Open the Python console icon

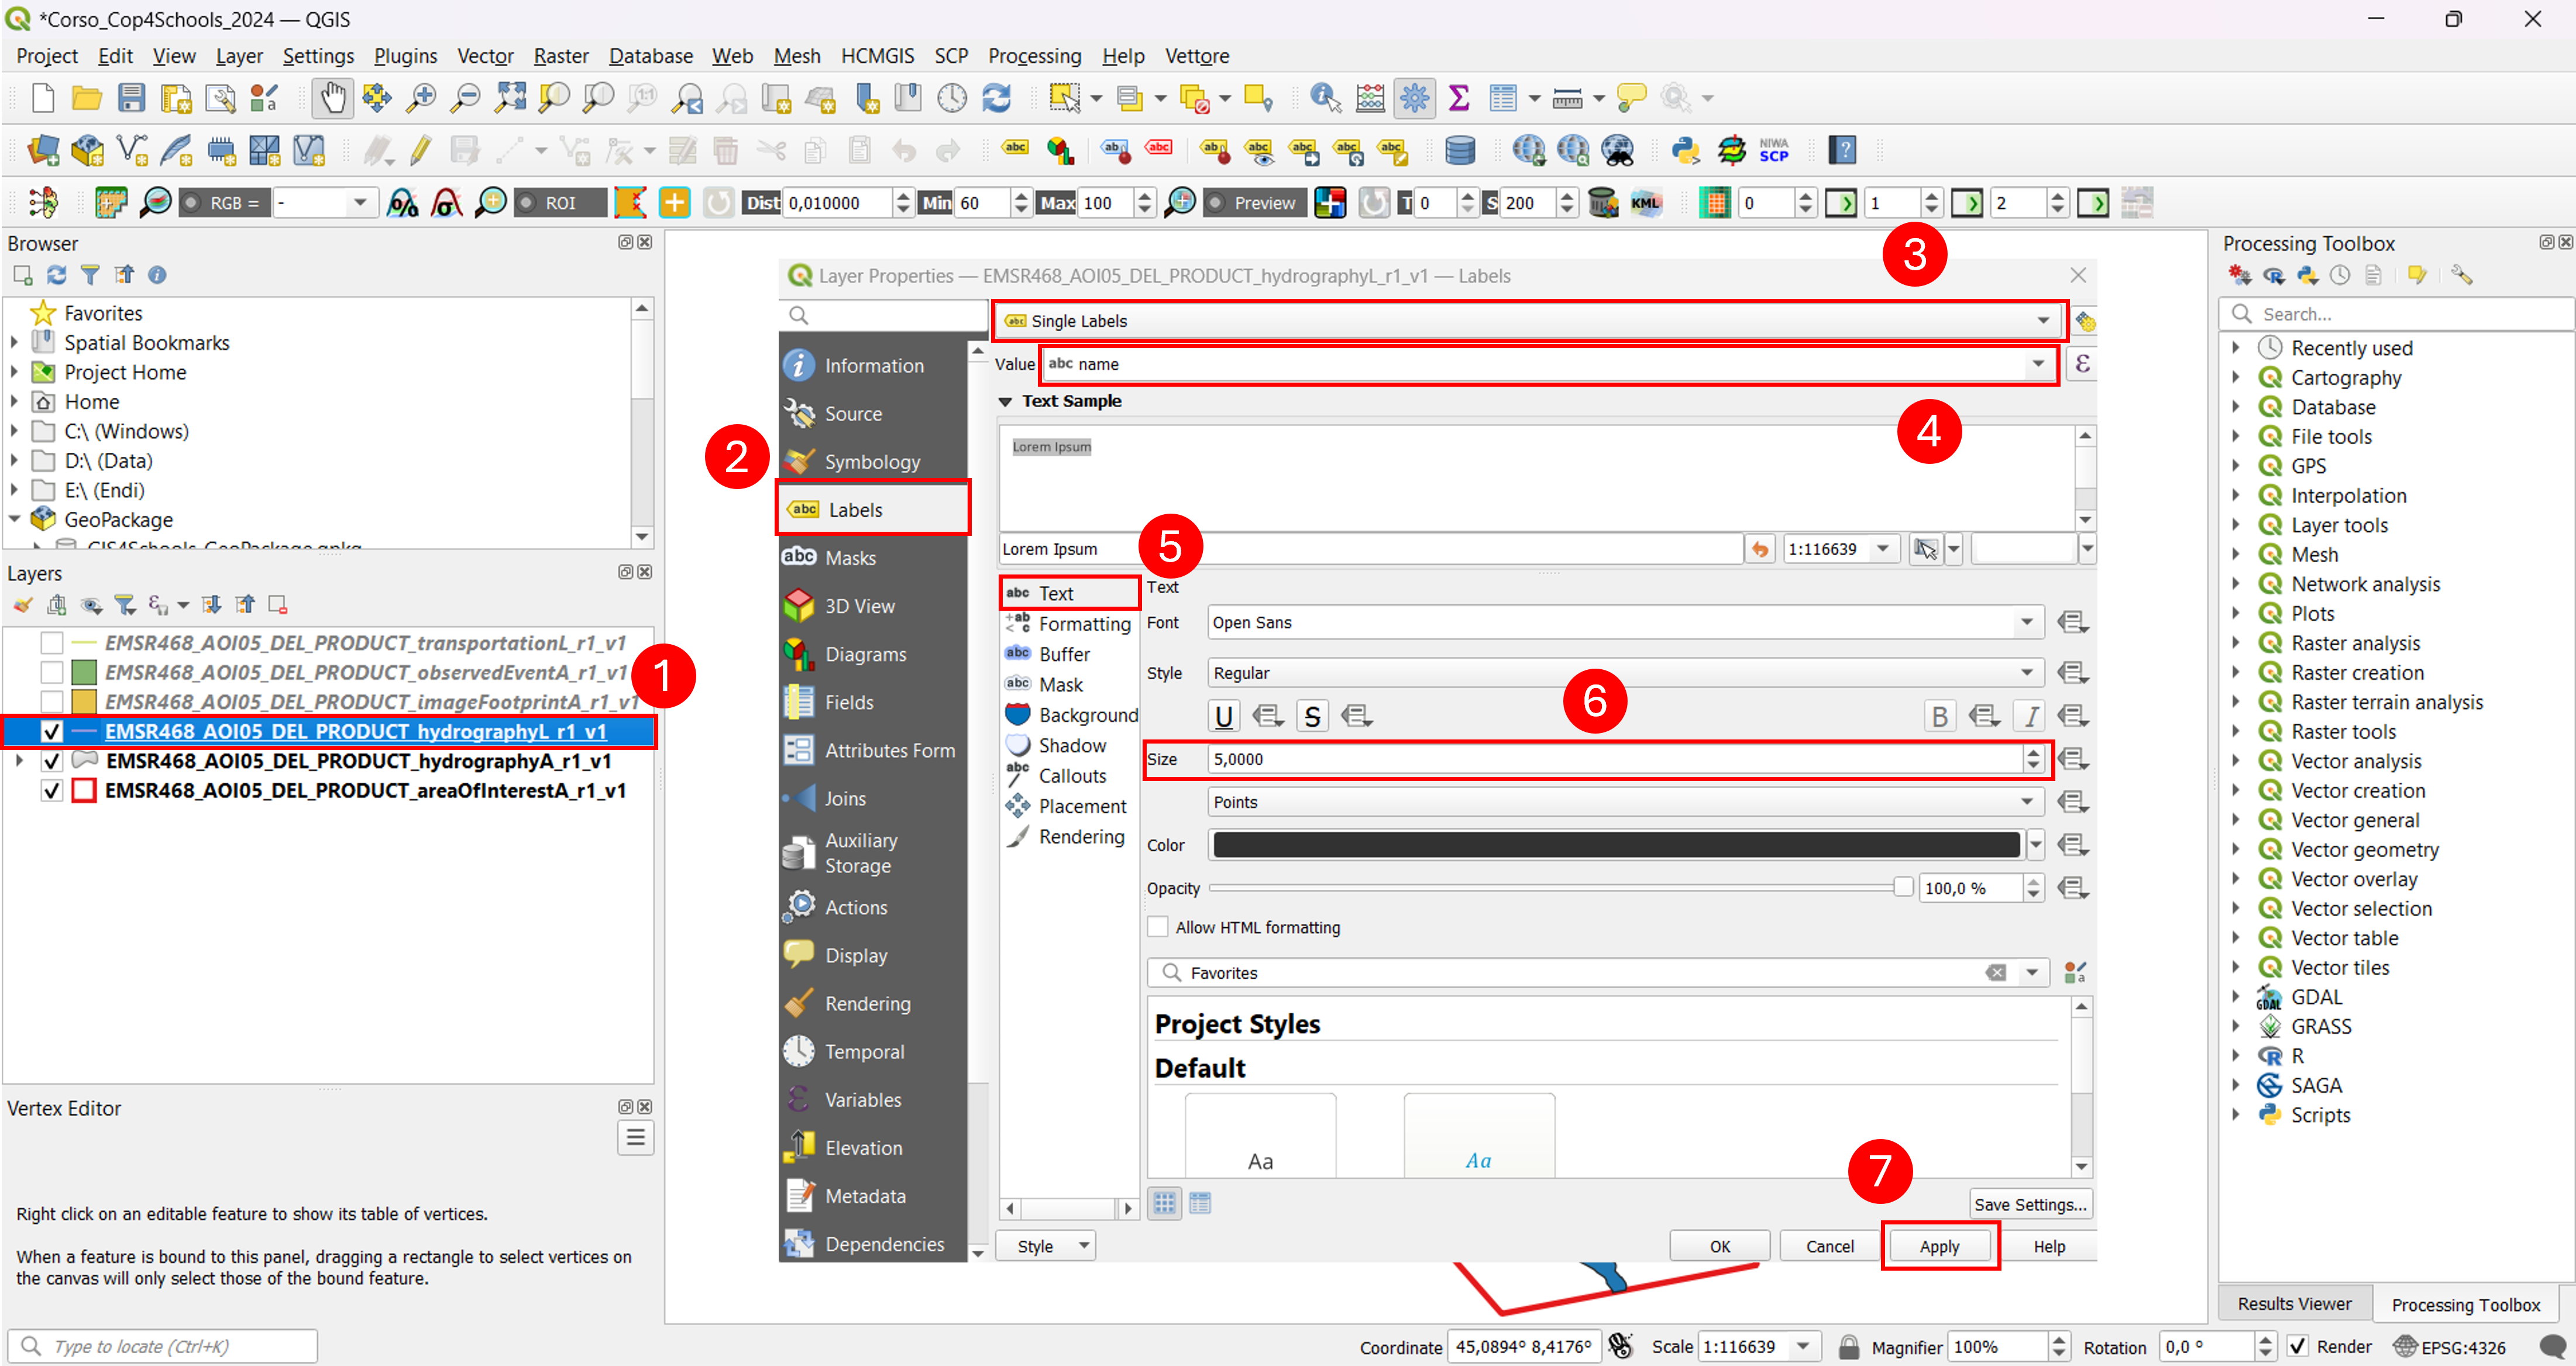tap(1686, 151)
